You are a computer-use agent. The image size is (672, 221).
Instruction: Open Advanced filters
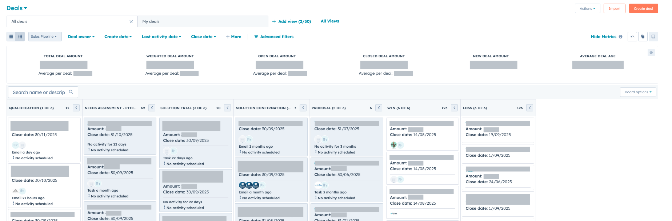[274, 37]
